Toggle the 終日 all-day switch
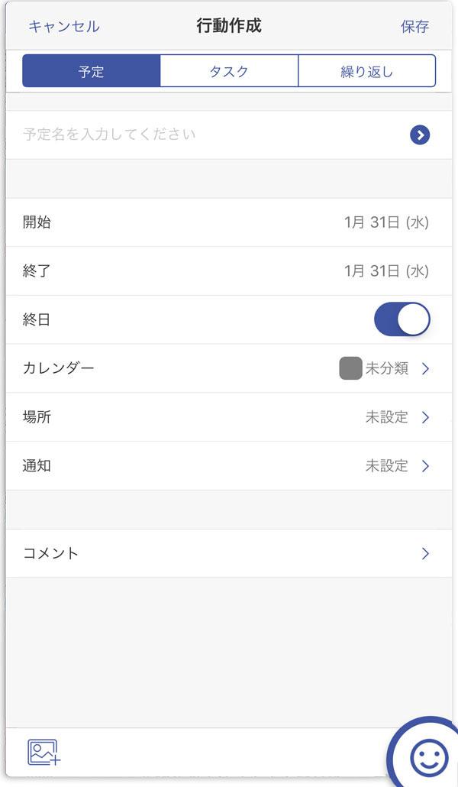This screenshot has height=787, width=458. [x=402, y=319]
